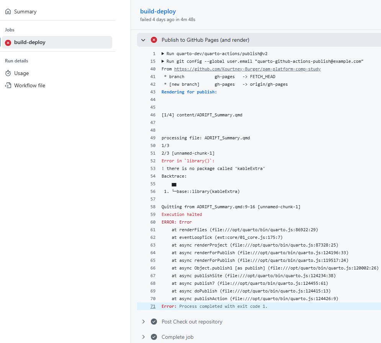Viewport: 381px width, 343px height.
Task: Click line number 71 permalink
Action: pyautogui.click(x=153, y=306)
